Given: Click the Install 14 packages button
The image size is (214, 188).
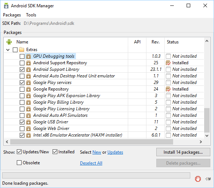Looking at the screenshot, I should (x=183, y=152).
